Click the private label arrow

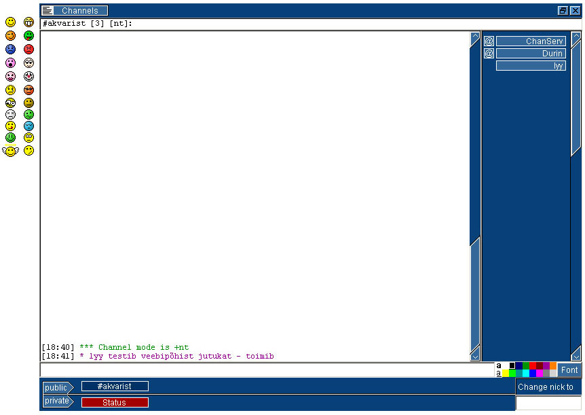pyautogui.click(x=58, y=401)
